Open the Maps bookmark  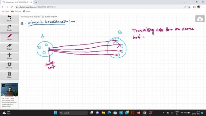[x=26, y=12]
